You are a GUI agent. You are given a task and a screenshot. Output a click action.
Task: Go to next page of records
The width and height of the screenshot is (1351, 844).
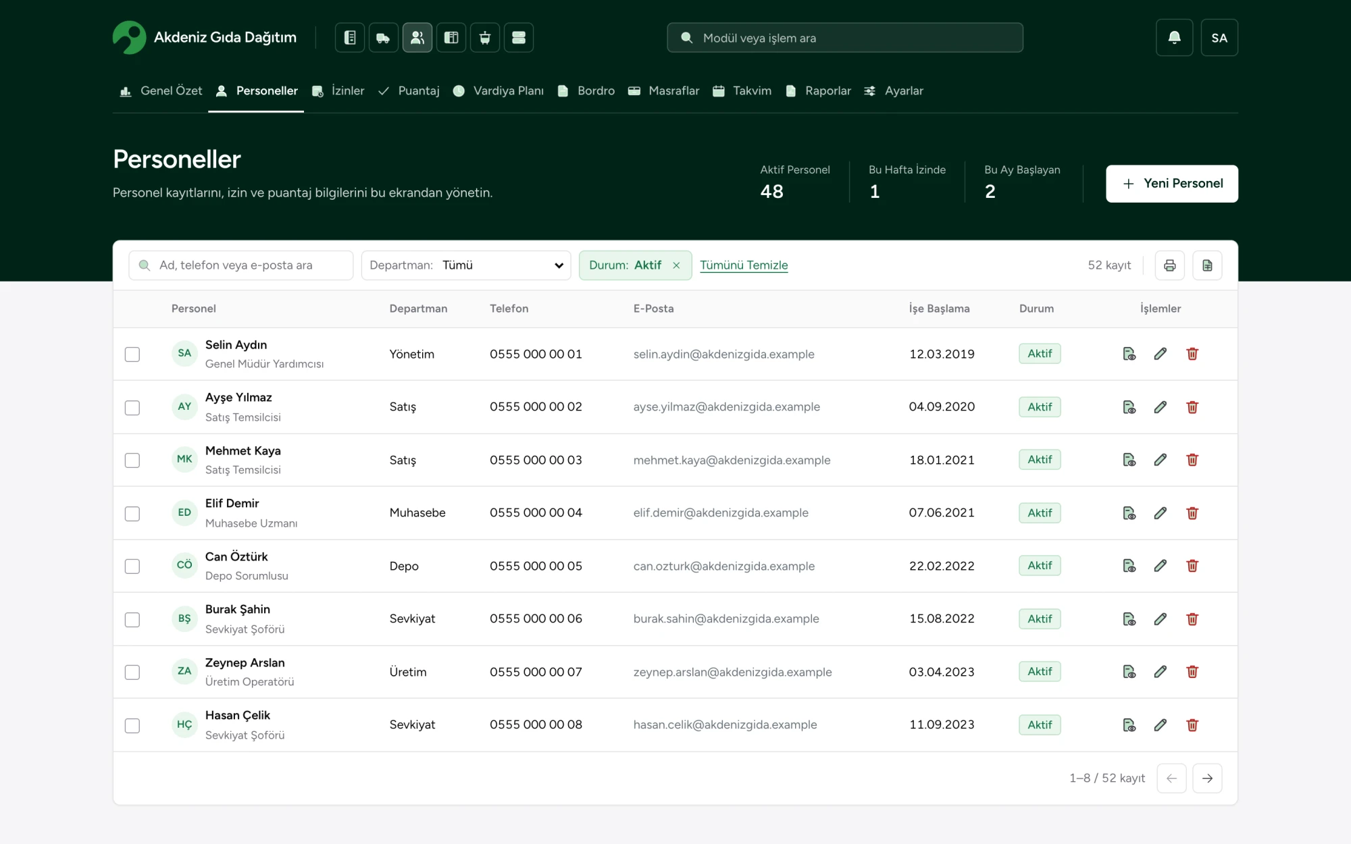[x=1207, y=779]
